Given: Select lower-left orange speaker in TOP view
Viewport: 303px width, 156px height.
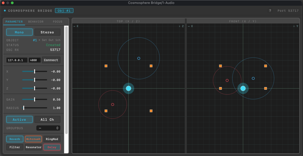Looking at the screenshot, I should [x=106, y=111].
